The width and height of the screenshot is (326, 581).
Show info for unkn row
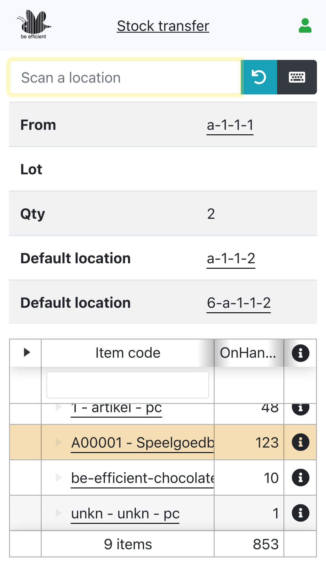click(x=300, y=513)
